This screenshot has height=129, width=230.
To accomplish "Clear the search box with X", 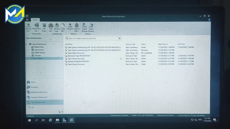I will [x=119, y=38].
